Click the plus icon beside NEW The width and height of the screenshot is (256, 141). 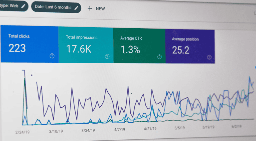coord(90,8)
